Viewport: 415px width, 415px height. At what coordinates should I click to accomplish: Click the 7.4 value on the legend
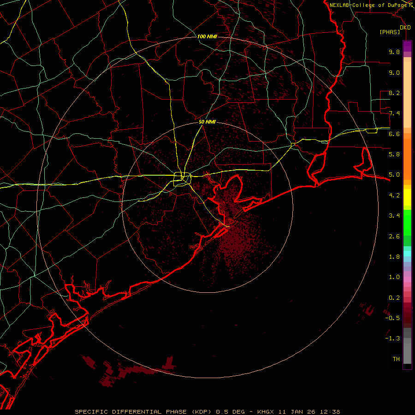pyautogui.click(x=394, y=113)
